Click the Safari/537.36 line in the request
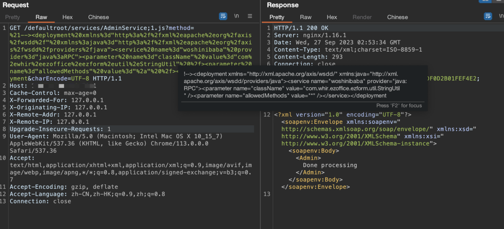 coord(33,151)
